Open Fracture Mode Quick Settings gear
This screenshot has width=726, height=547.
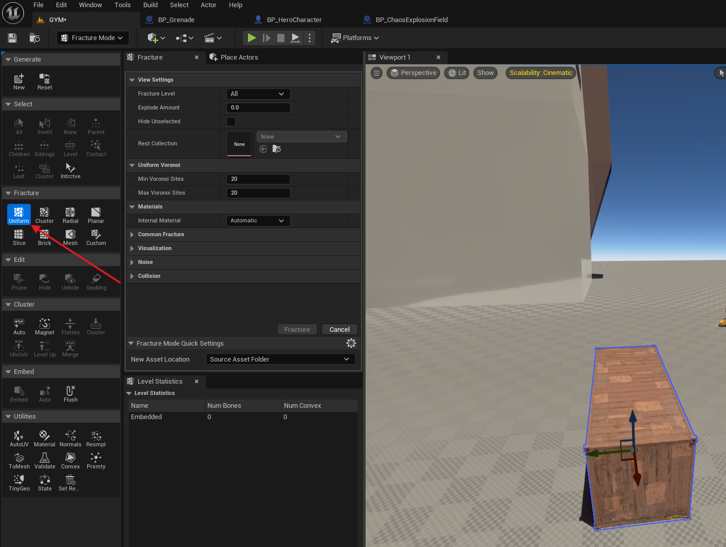(x=351, y=343)
